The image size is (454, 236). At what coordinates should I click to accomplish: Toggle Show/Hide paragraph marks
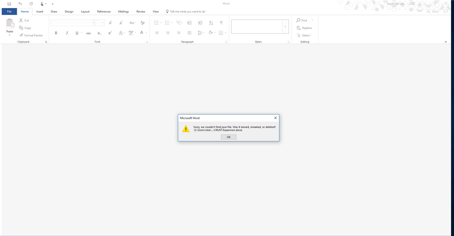[x=222, y=23]
